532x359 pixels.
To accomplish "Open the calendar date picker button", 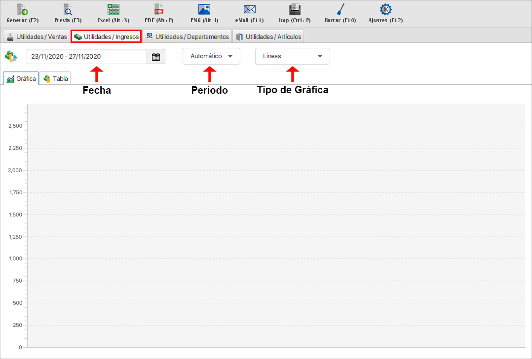I will coord(156,57).
